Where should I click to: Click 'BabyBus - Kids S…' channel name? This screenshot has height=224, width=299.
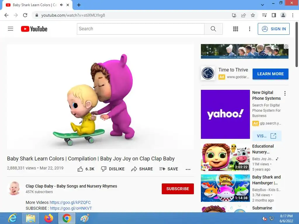coord(266,190)
